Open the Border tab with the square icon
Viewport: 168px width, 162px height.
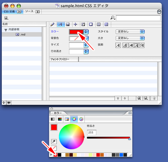click(91, 24)
